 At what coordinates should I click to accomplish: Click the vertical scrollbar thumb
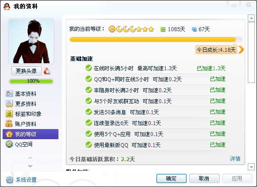click(x=251, y=53)
